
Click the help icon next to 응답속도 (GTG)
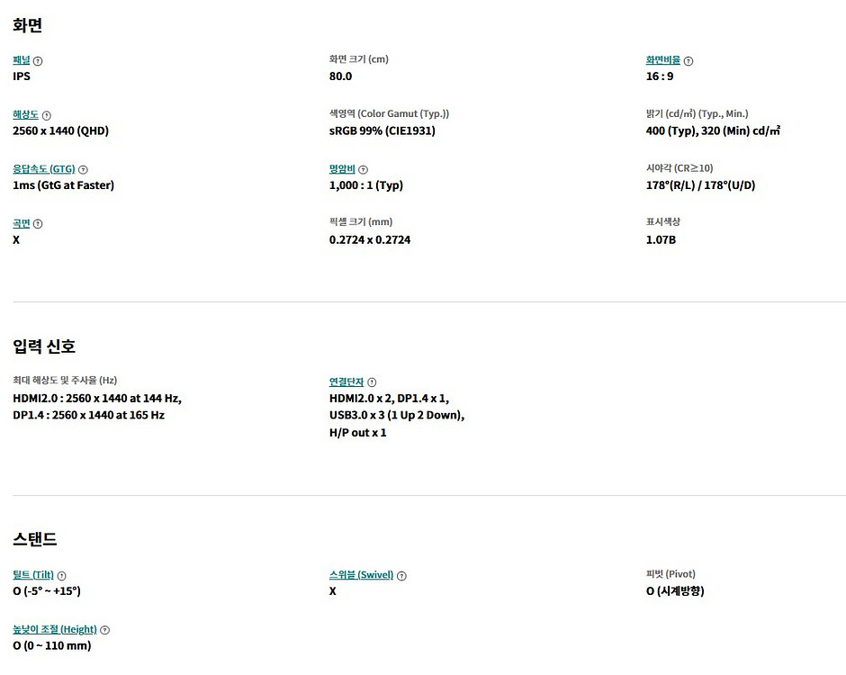click(83, 169)
